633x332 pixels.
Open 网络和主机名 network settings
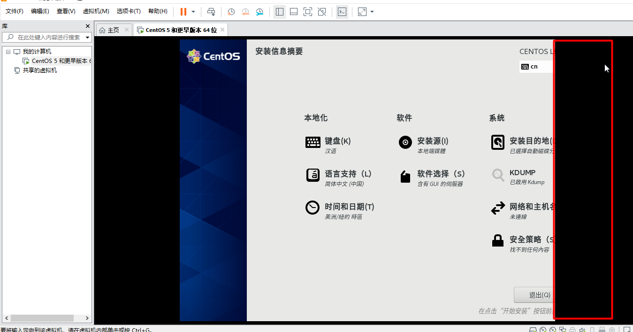point(522,210)
